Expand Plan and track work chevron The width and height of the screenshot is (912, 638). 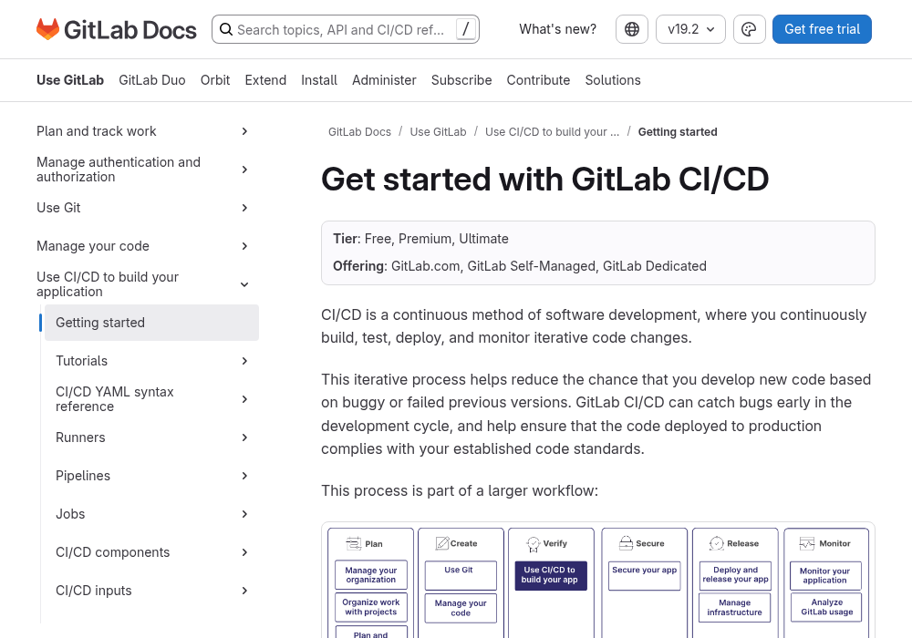[x=244, y=131]
